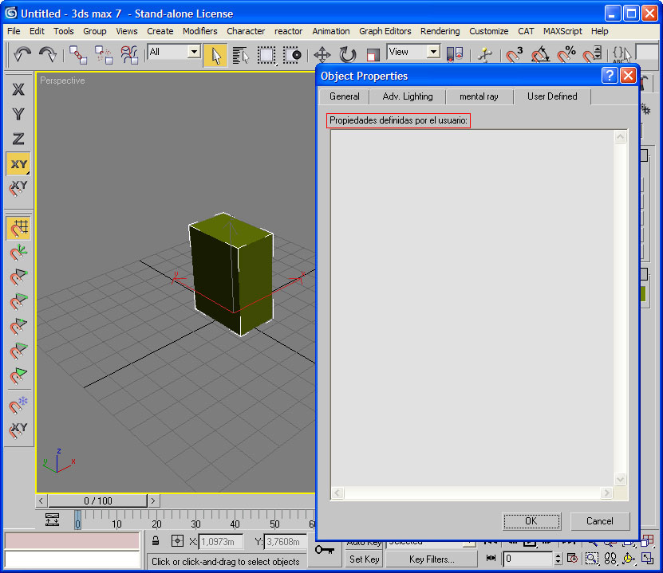Image resolution: width=663 pixels, height=573 pixels.
Task: Select the Select and Link tool
Action: [x=78, y=55]
